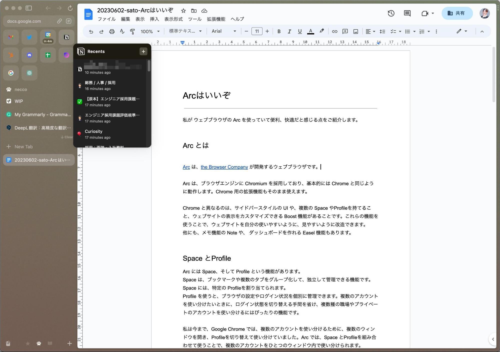Image resolution: width=500 pixels, height=352 pixels.
Task: Open comments history speech bubble icon
Action: point(407,13)
